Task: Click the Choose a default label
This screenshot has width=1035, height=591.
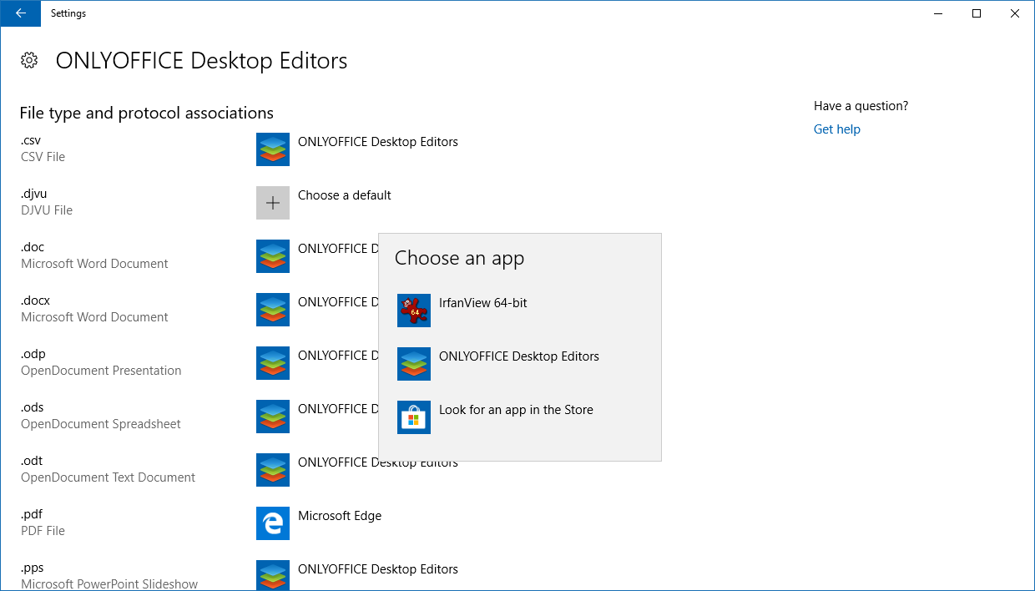Action: (344, 195)
